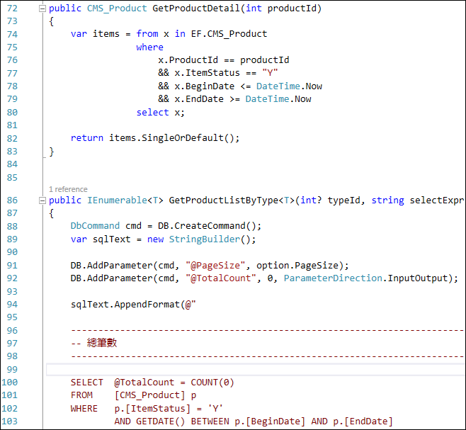The width and height of the screenshot is (466, 430).
Task: Click the 'return' keyword on line 82
Action: 87,138
